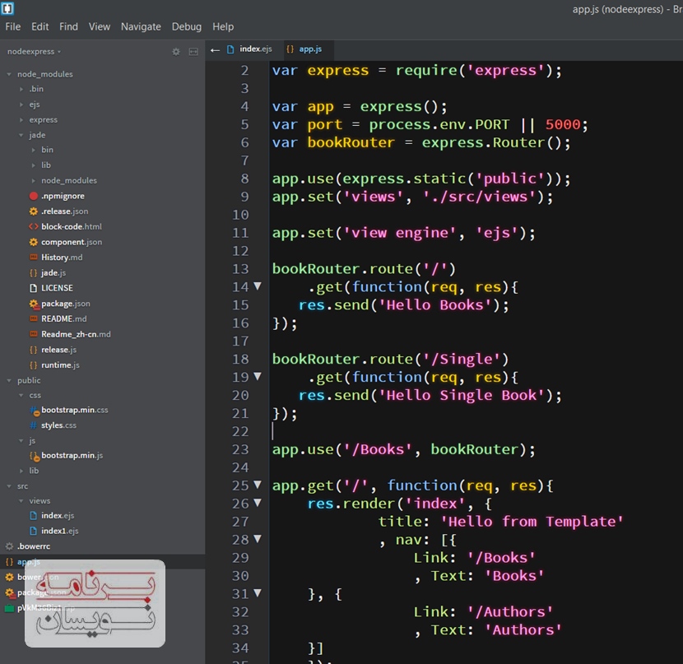This screenshot has height=664, width=683.
Task: Click the braces icon of release.js
Action: (33, 350)
